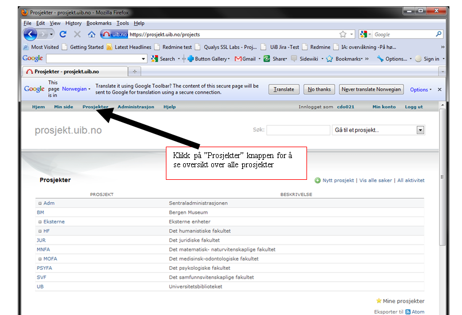Open the Norwegian language dropdown

[76, 89]
